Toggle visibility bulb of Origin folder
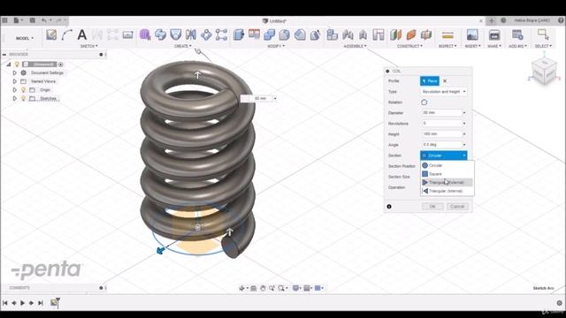 24,90
